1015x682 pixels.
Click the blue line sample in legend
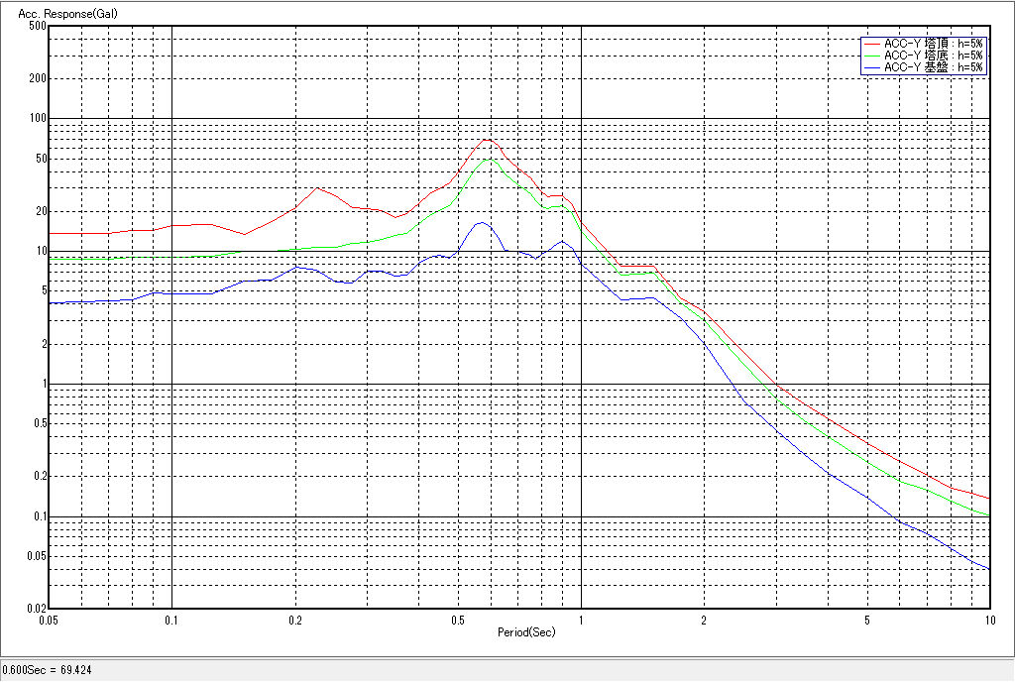[x=871, y=67]
